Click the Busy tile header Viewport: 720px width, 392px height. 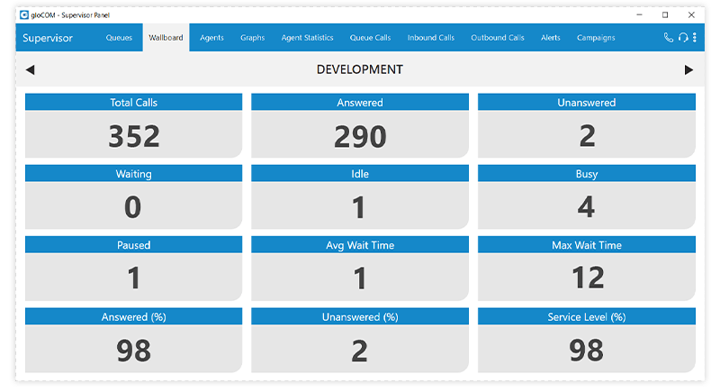coord(587,173)
